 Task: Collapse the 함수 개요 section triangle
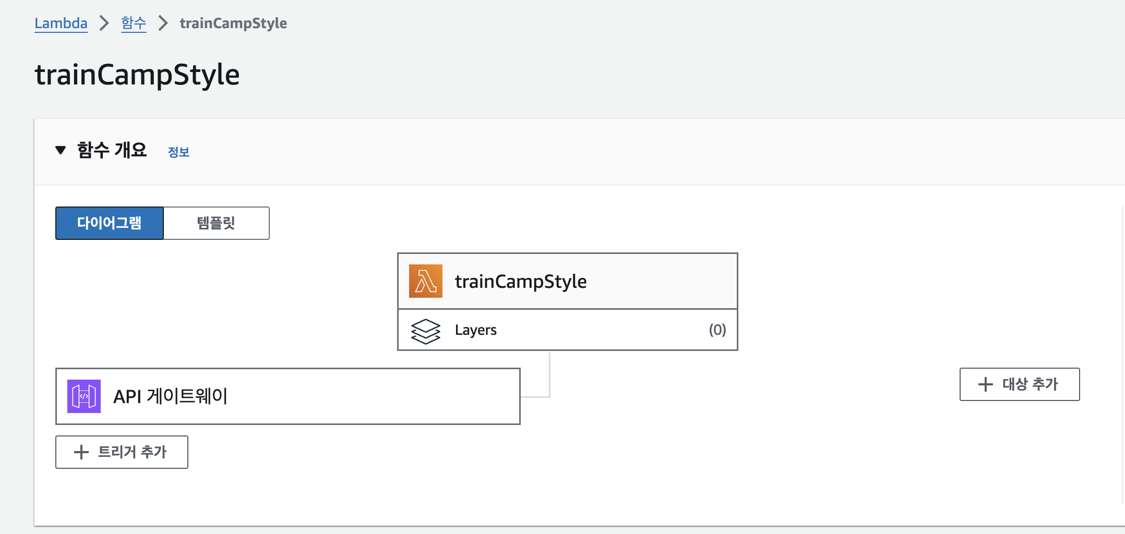[x=61, y=150]
